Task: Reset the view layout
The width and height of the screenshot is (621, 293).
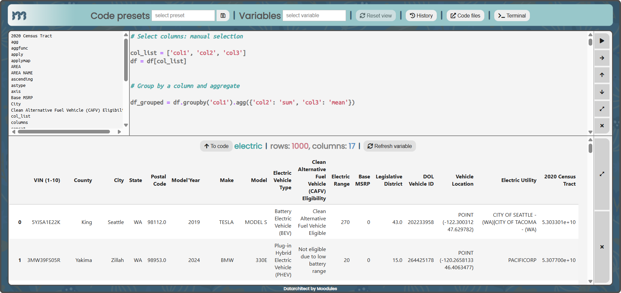Action: point(376,16)
